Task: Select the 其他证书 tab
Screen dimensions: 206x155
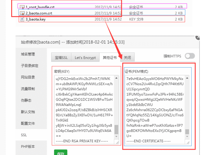Action: click(x=109, y=58)
